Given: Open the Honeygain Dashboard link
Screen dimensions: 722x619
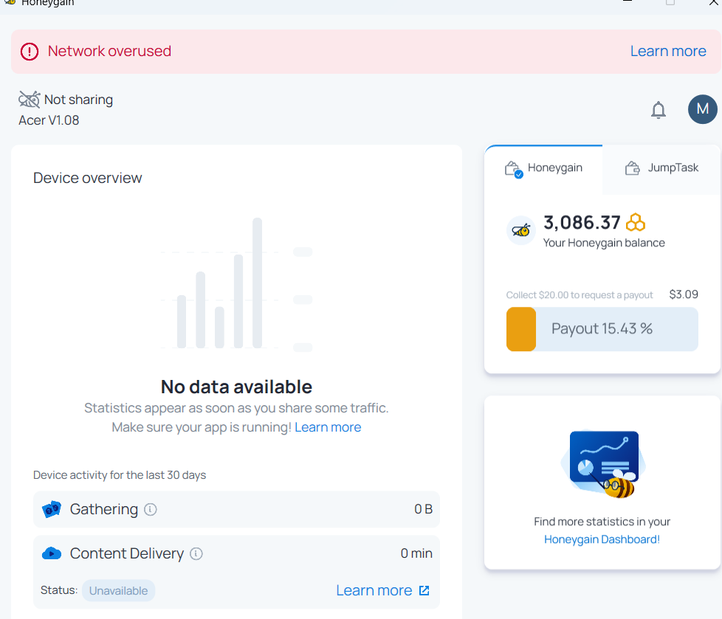Looking at the screenshot, I should (x=602, y=539).
